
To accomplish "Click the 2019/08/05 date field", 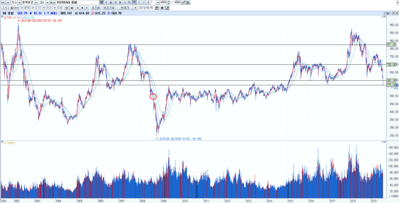I will pos(147,8).
